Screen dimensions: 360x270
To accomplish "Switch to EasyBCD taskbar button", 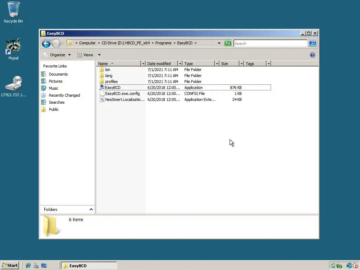I will pyautogui.click(x=89, y=266).
